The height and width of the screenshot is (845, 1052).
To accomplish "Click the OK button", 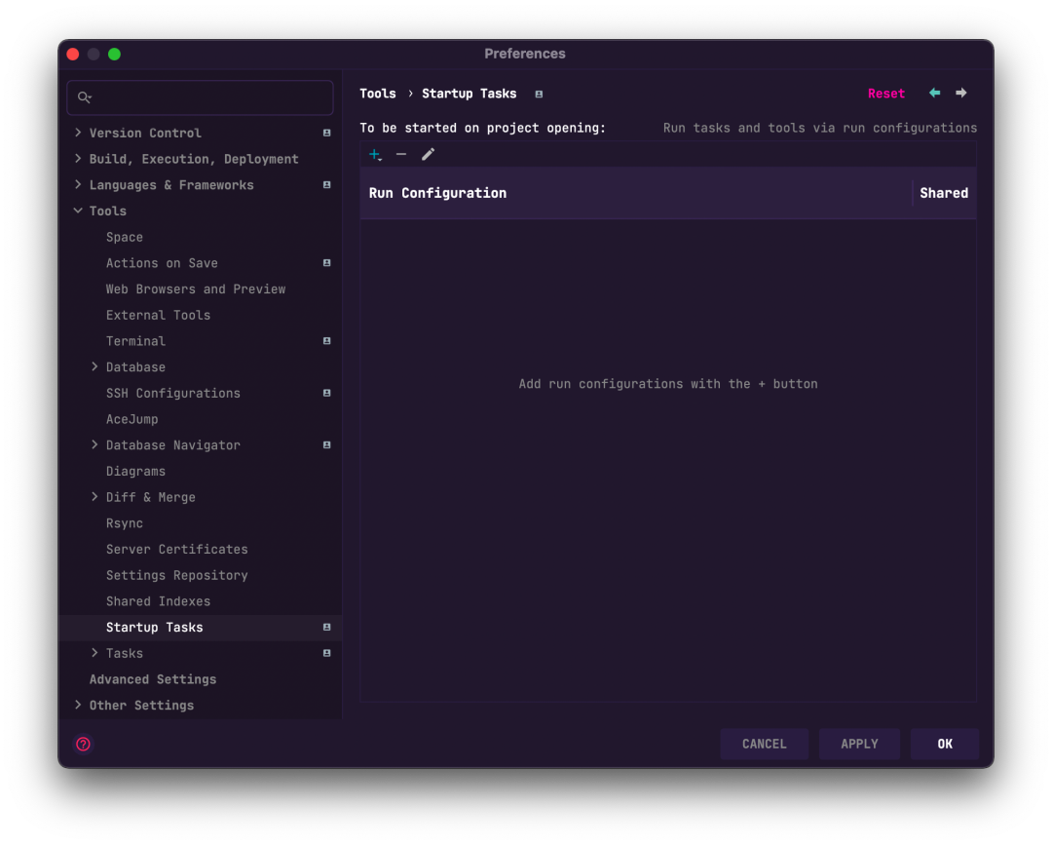I will (x=945, y=744).
